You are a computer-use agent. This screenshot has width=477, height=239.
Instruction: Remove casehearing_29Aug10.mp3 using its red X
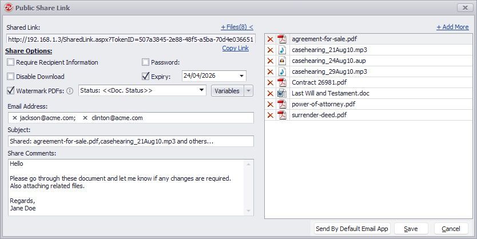point(270,72)
